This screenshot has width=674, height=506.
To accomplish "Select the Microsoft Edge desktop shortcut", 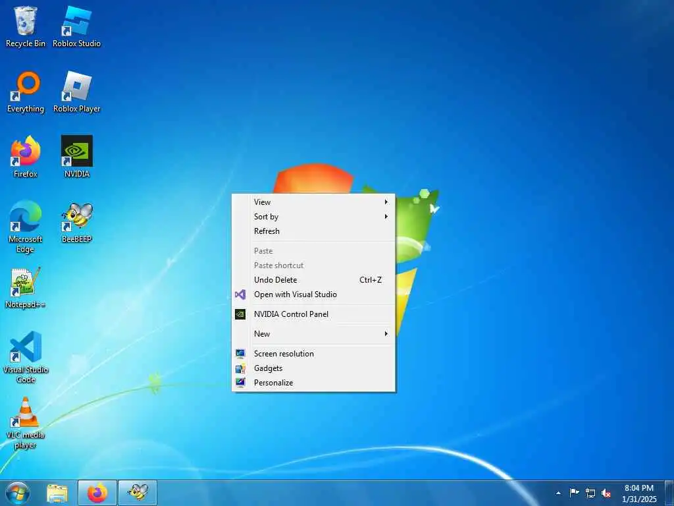I will pyautogui.click(x=26, y=227).
